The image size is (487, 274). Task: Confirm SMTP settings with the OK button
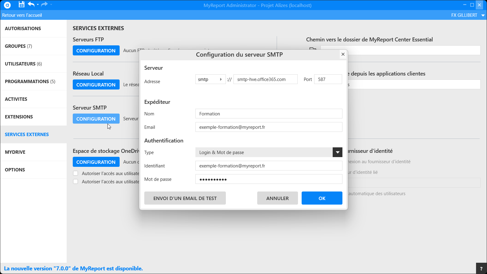click(x=322, y=198)
